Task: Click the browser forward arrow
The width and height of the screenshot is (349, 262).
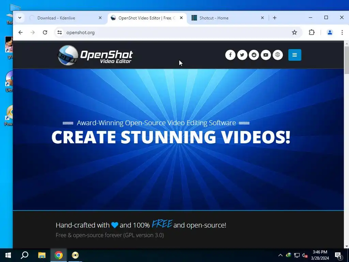Action: click(33, 32)
